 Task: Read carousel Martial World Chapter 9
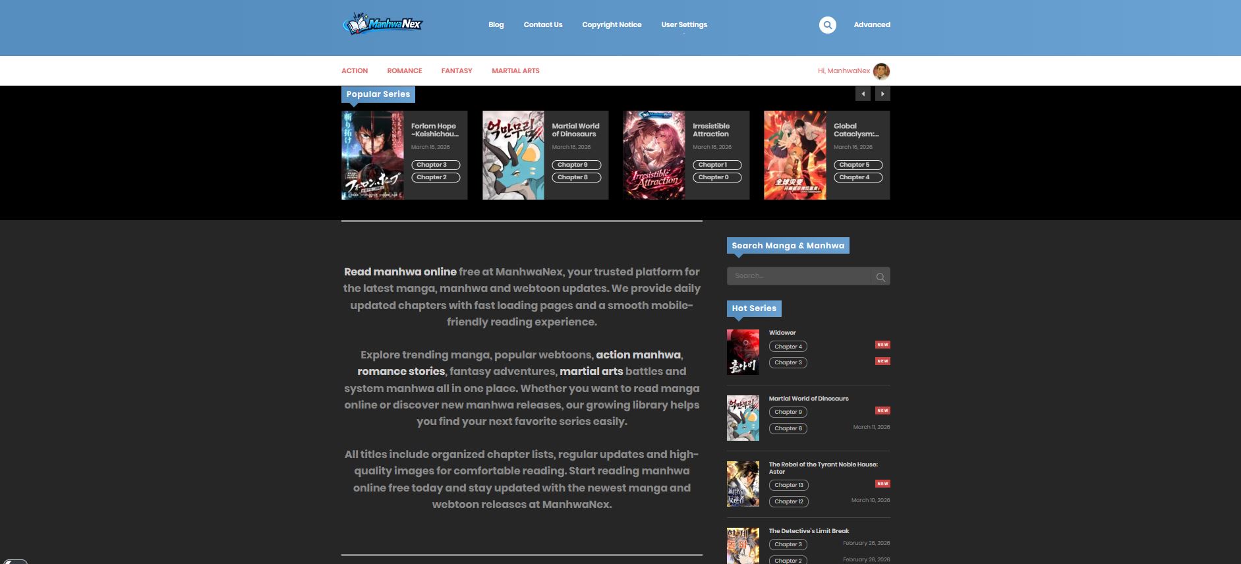pyautogui.click(x=577, y=165)
